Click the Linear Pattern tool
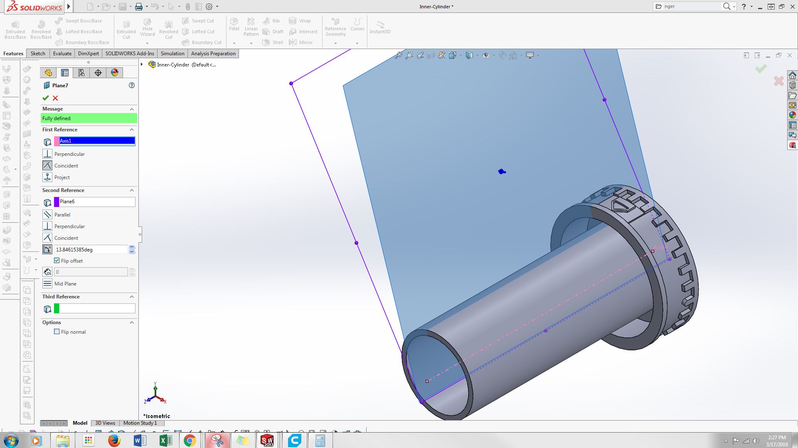 point(251,27)
